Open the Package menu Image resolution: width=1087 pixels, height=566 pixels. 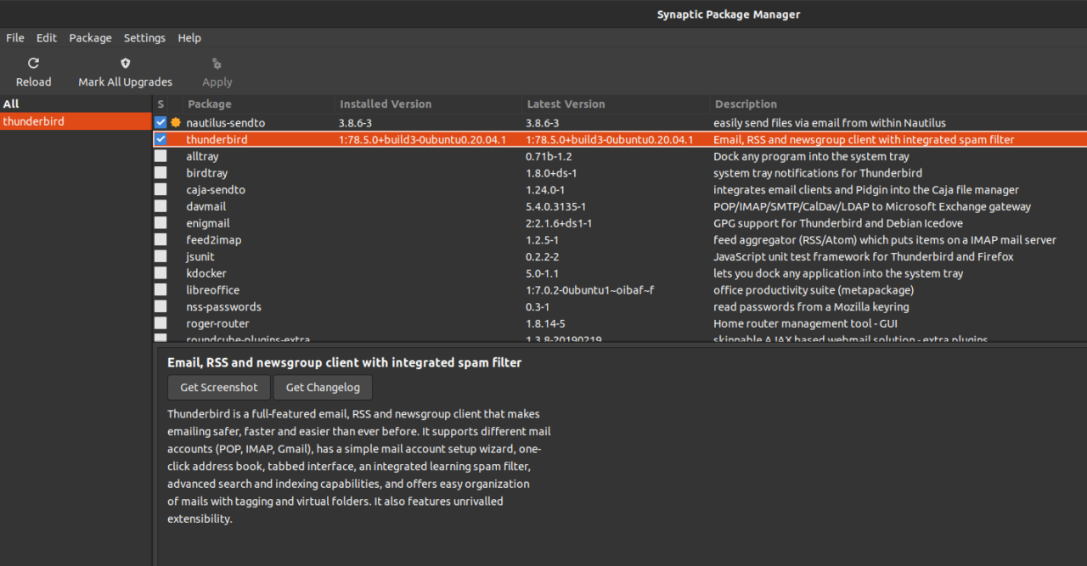coord(90,38)
